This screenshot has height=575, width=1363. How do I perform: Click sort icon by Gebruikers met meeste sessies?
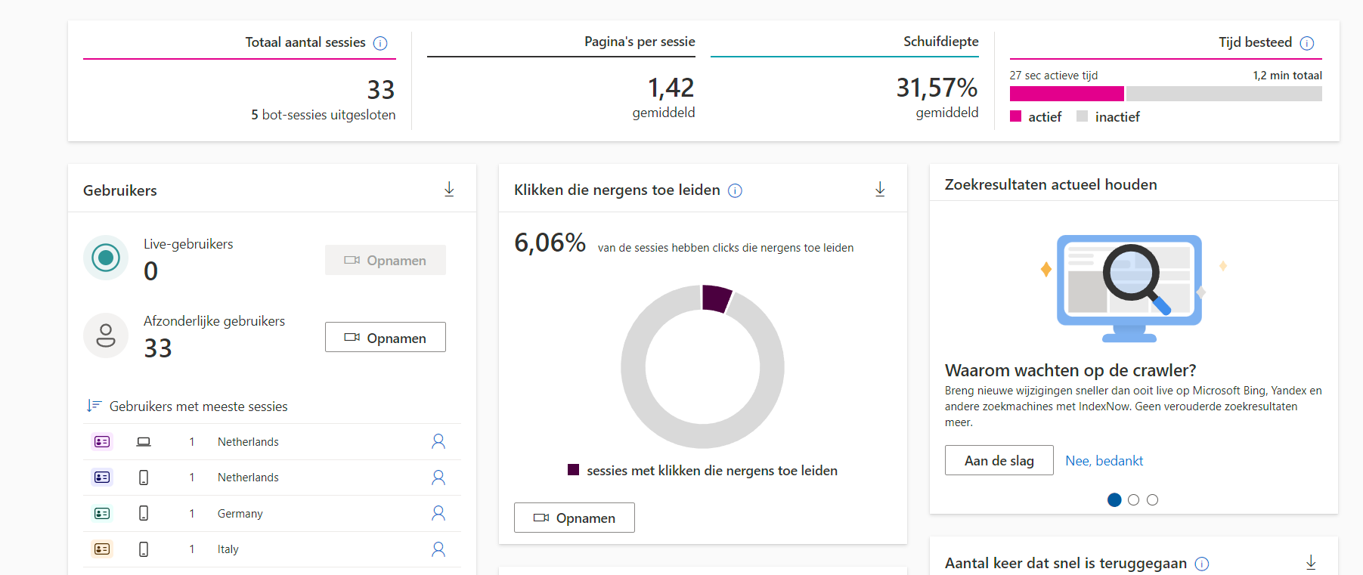(94, 406)
